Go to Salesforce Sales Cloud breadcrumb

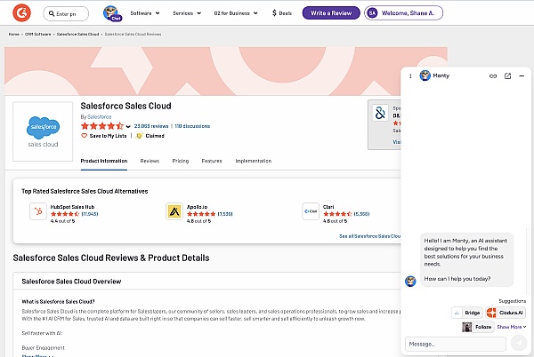pos(77,34)
